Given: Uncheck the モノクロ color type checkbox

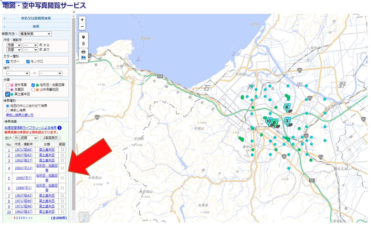Looking at the screenshot, I should 28,61.
